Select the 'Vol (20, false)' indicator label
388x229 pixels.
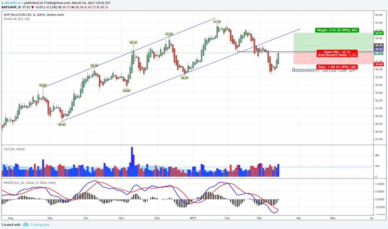pos(14,149)
